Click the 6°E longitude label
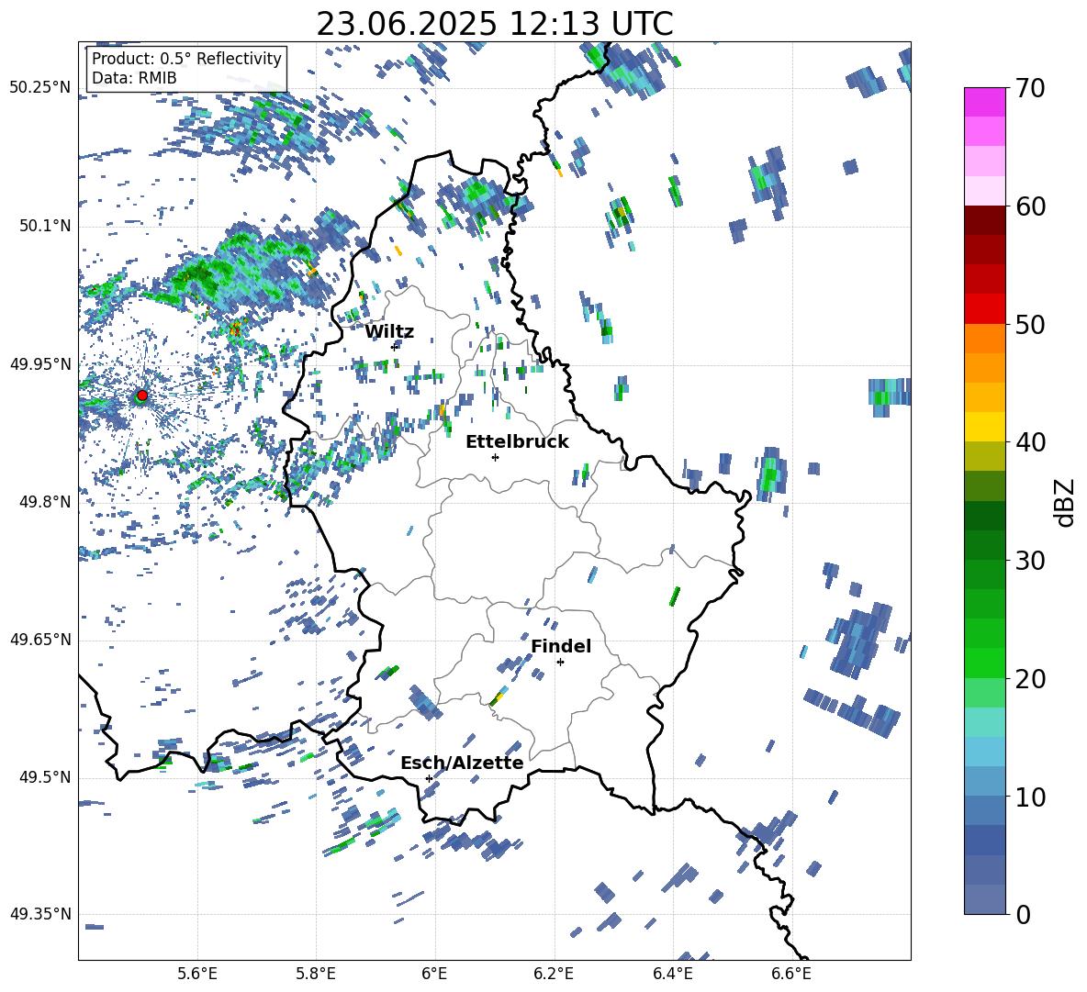This screenshot has width=1087, height=992. click(x=434, y=974)
